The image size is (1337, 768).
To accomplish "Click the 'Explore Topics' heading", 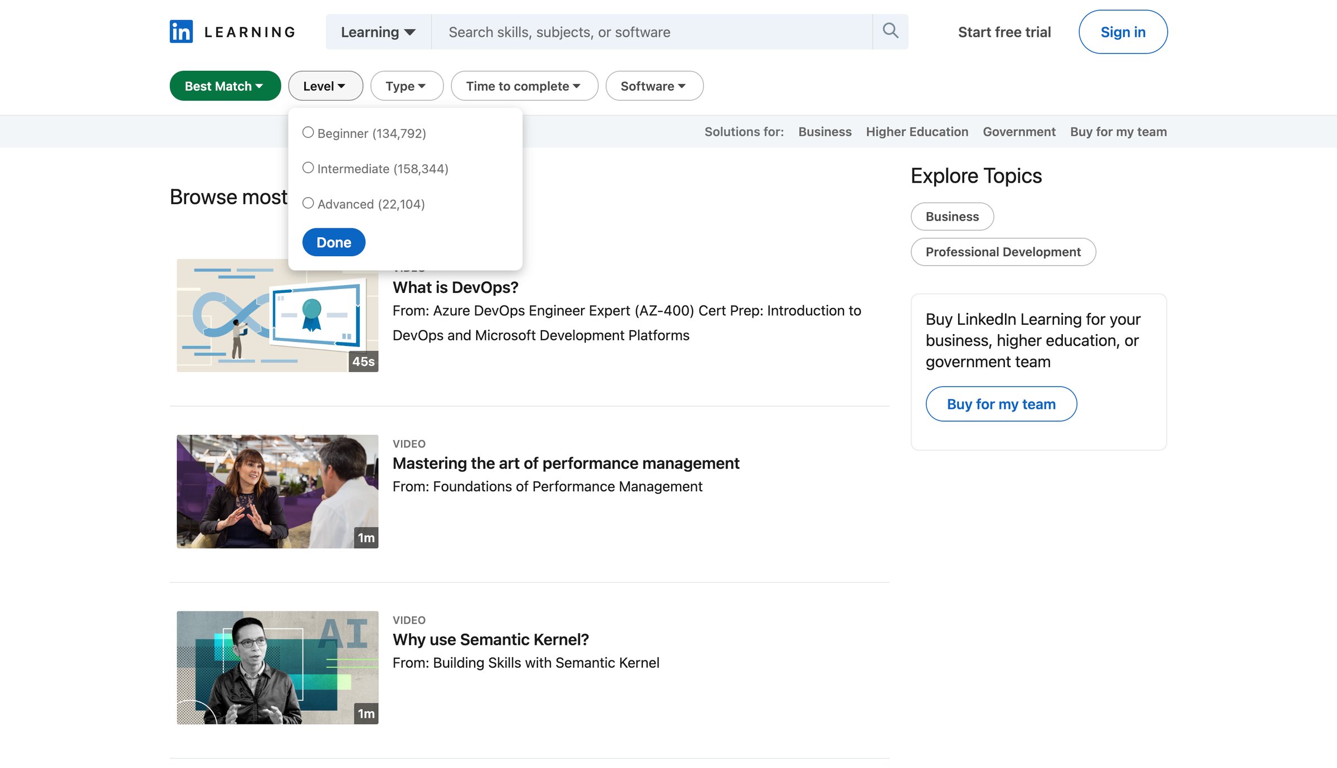I will click(976, 175).
